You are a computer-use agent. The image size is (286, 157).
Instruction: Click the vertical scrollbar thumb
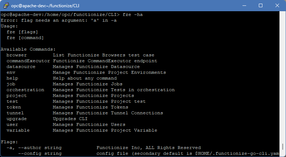click(x=282, y=147)
